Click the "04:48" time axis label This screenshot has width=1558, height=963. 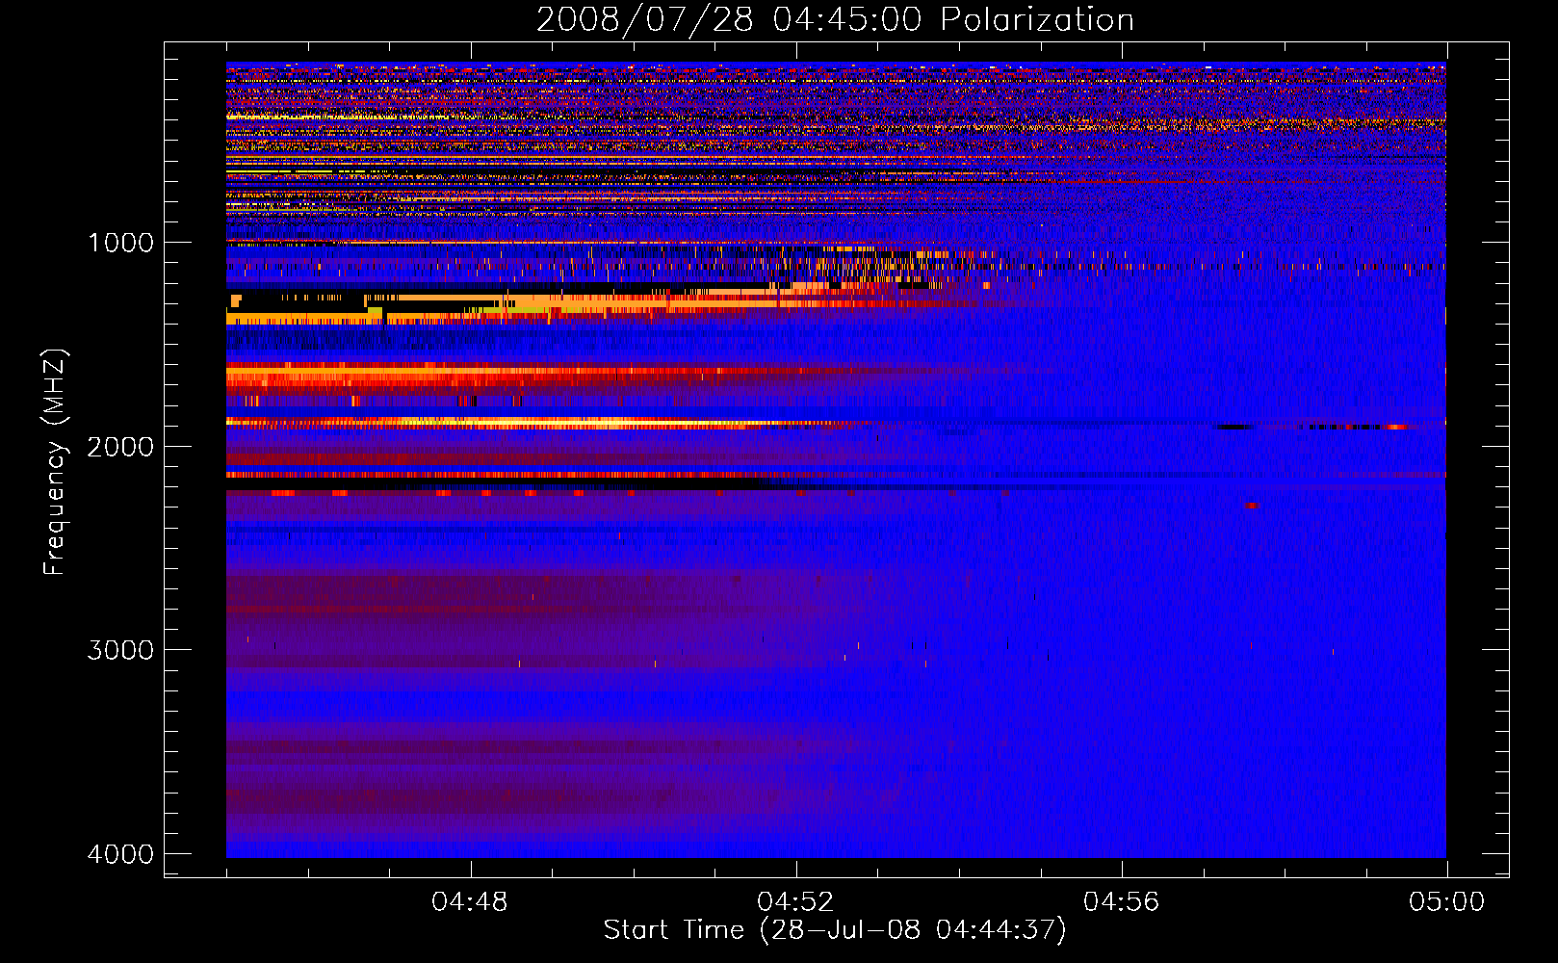[x=470, y=902]
